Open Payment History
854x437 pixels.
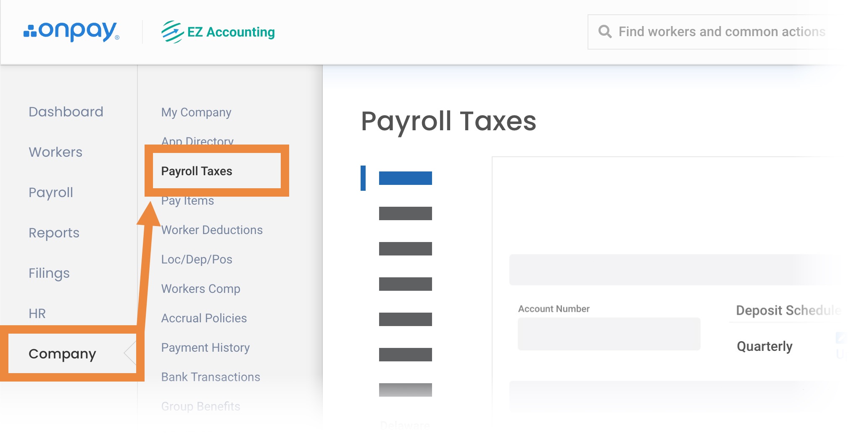point(206,347)
